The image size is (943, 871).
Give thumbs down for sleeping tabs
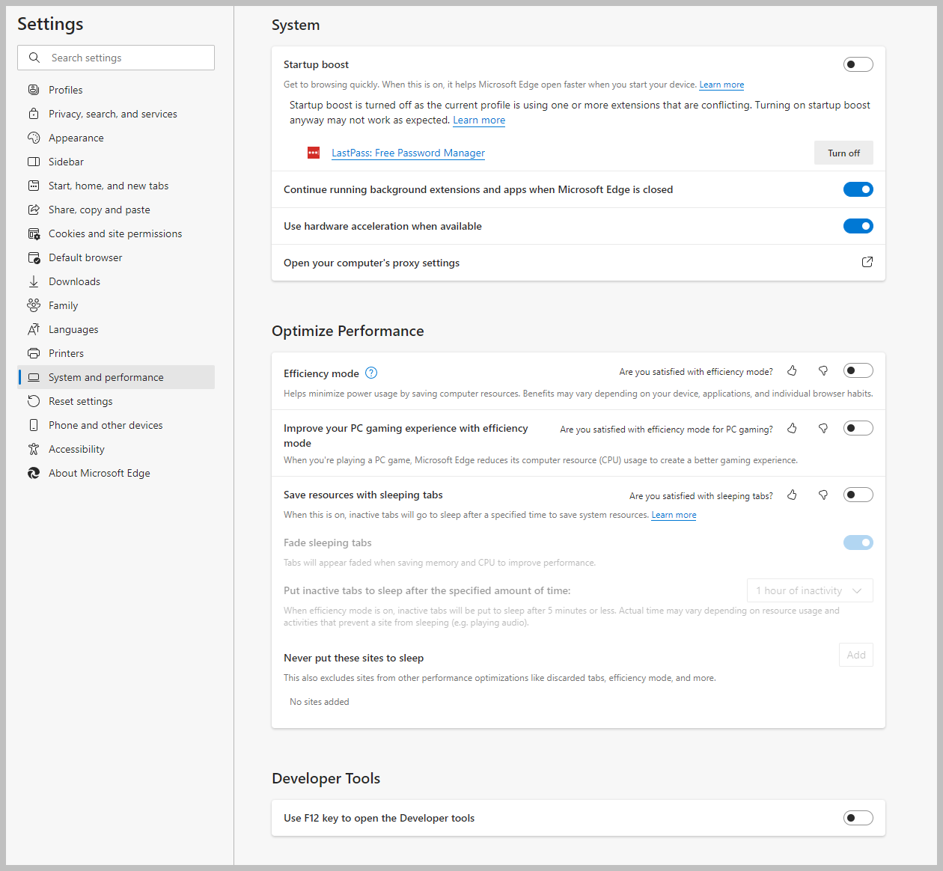coord(823,495)
